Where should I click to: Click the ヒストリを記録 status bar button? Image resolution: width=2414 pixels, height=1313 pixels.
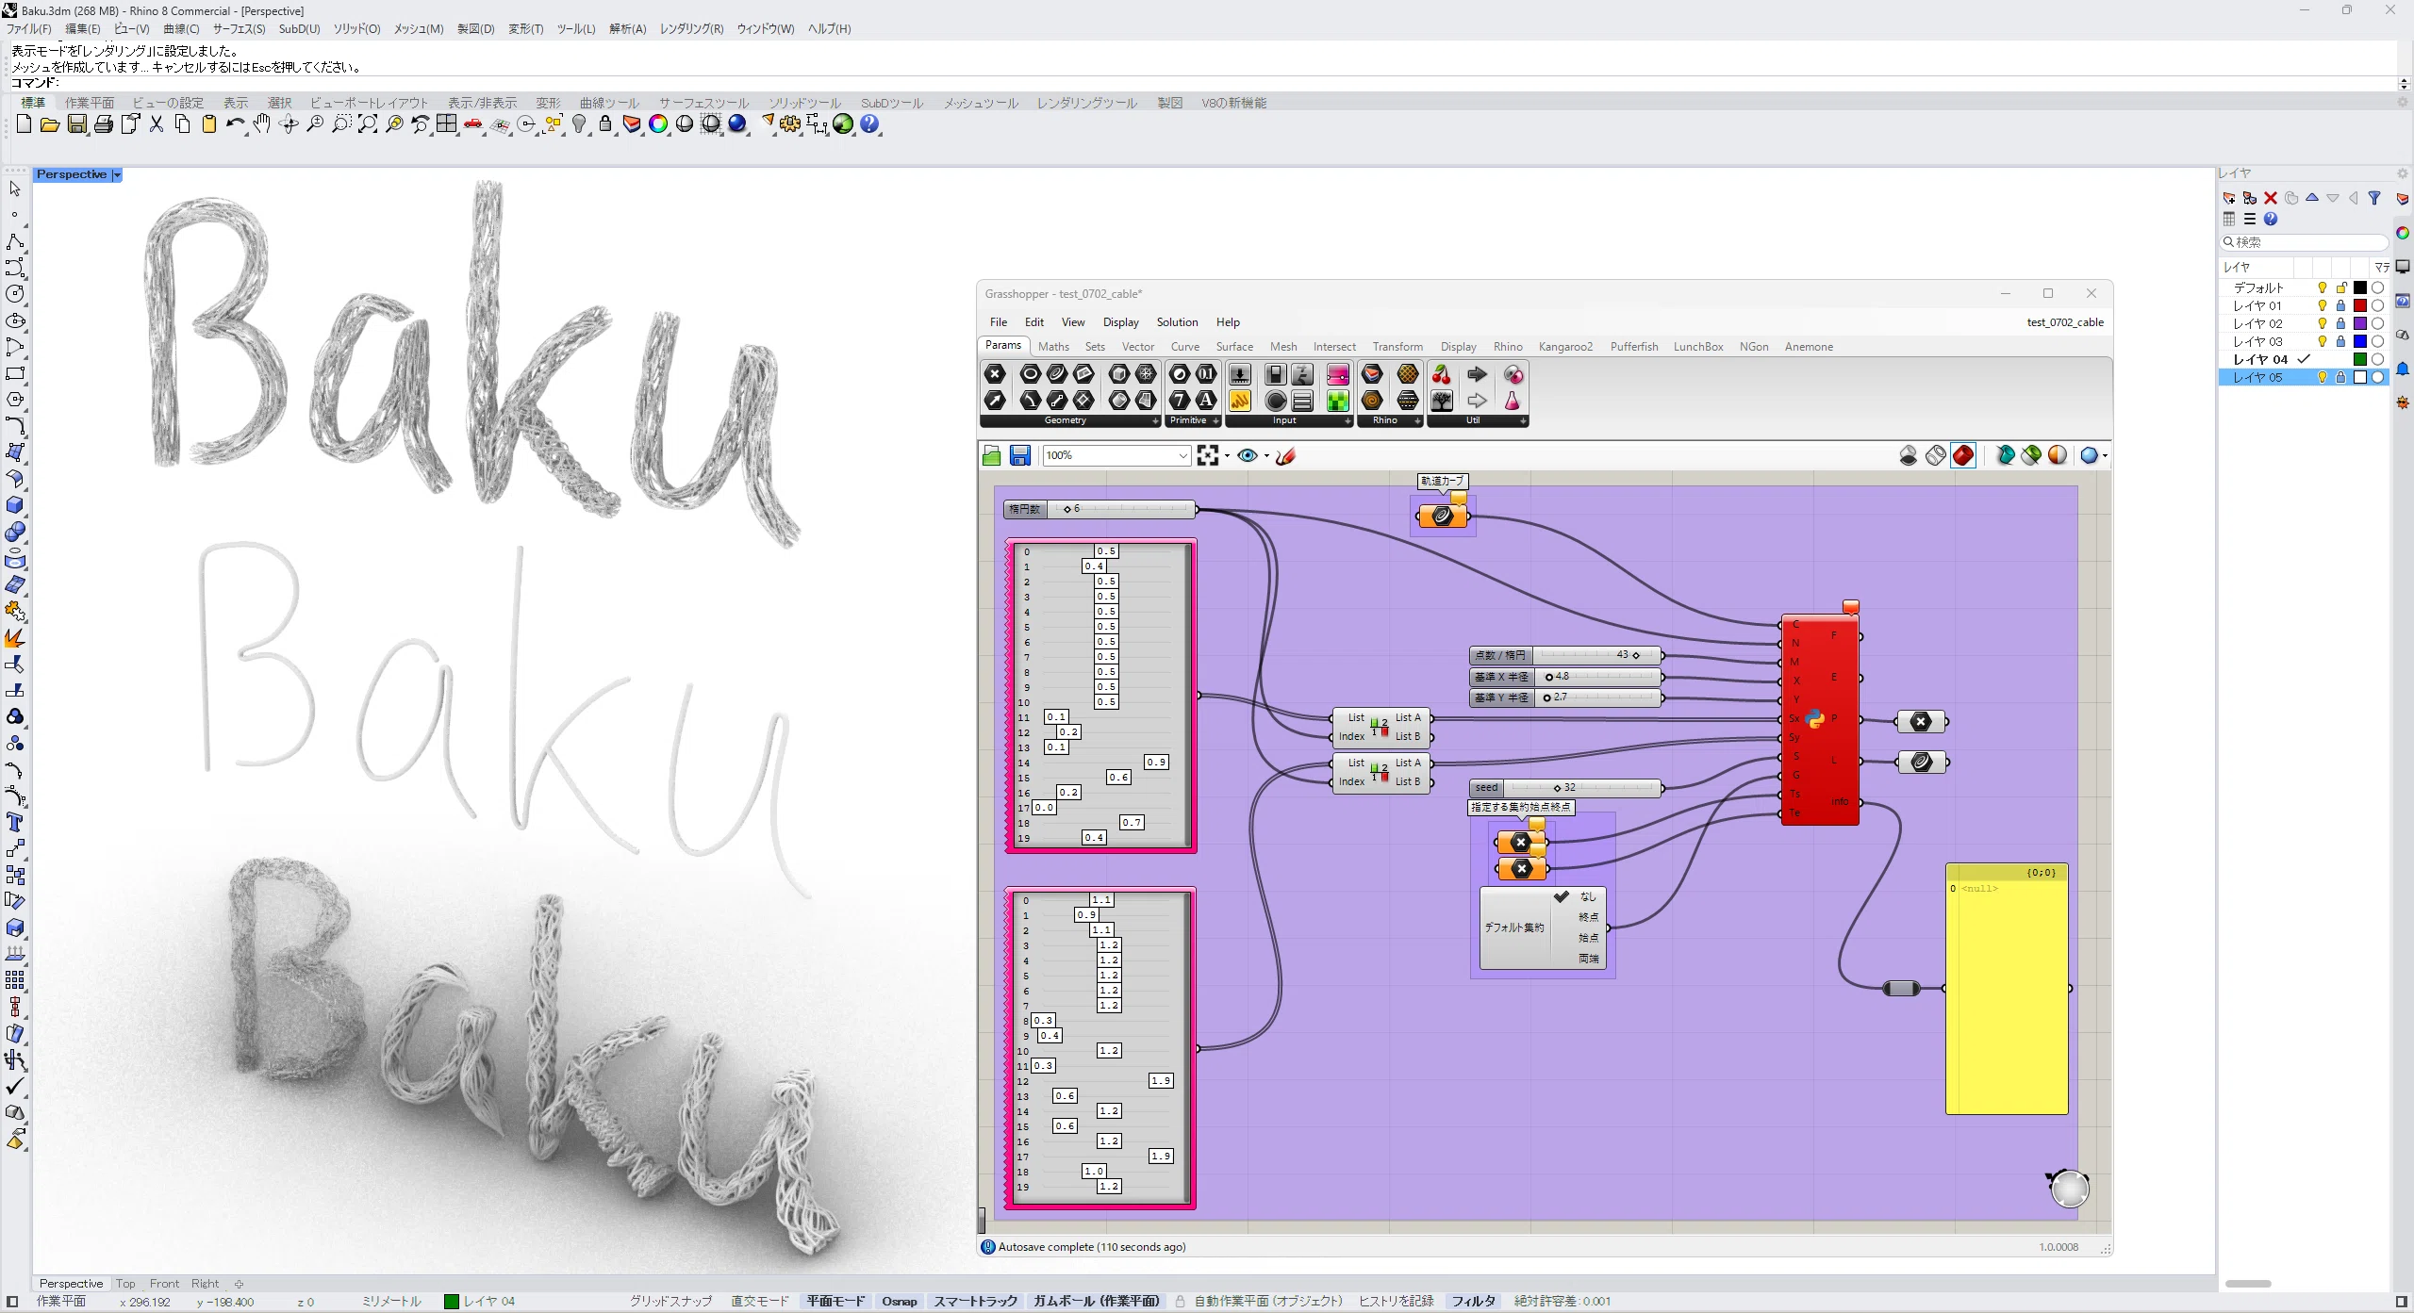click(1396, 1301)
